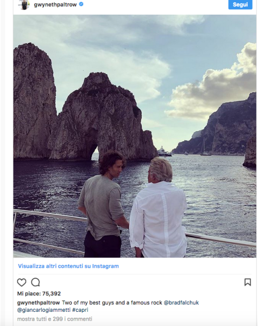Open the @giancarlogiammetti mention
258x326 pixels.
[x=44, y=310]
